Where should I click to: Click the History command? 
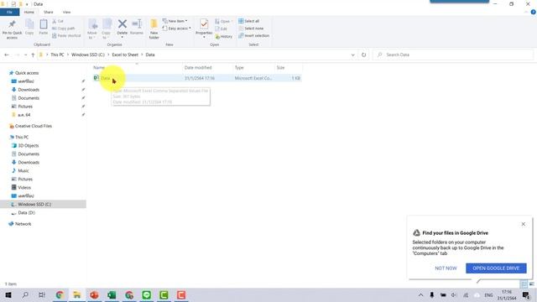pos(224,36)
